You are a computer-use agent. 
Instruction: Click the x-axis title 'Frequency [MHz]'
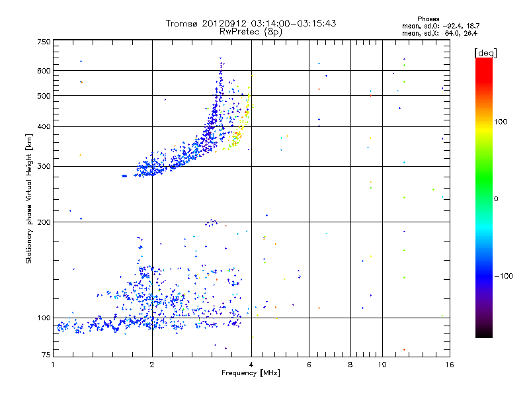[x=251, y=373]
